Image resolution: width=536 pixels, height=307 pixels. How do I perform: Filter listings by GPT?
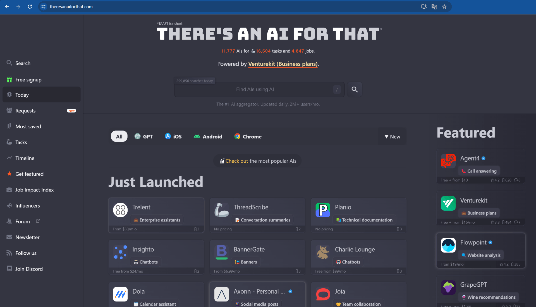pyautogui.click(x=144, y=137)
